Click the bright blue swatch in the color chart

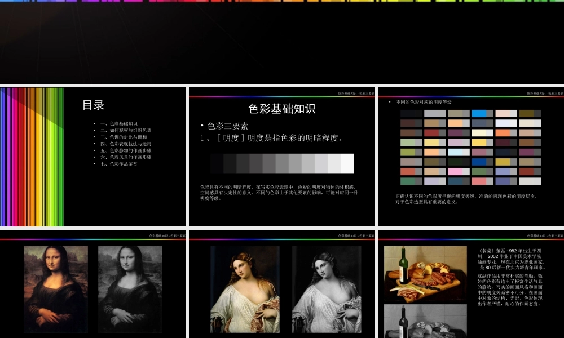(479, 113)
